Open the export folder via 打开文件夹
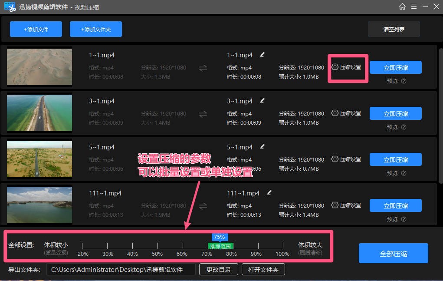The image size is (443, 281). 263,269
